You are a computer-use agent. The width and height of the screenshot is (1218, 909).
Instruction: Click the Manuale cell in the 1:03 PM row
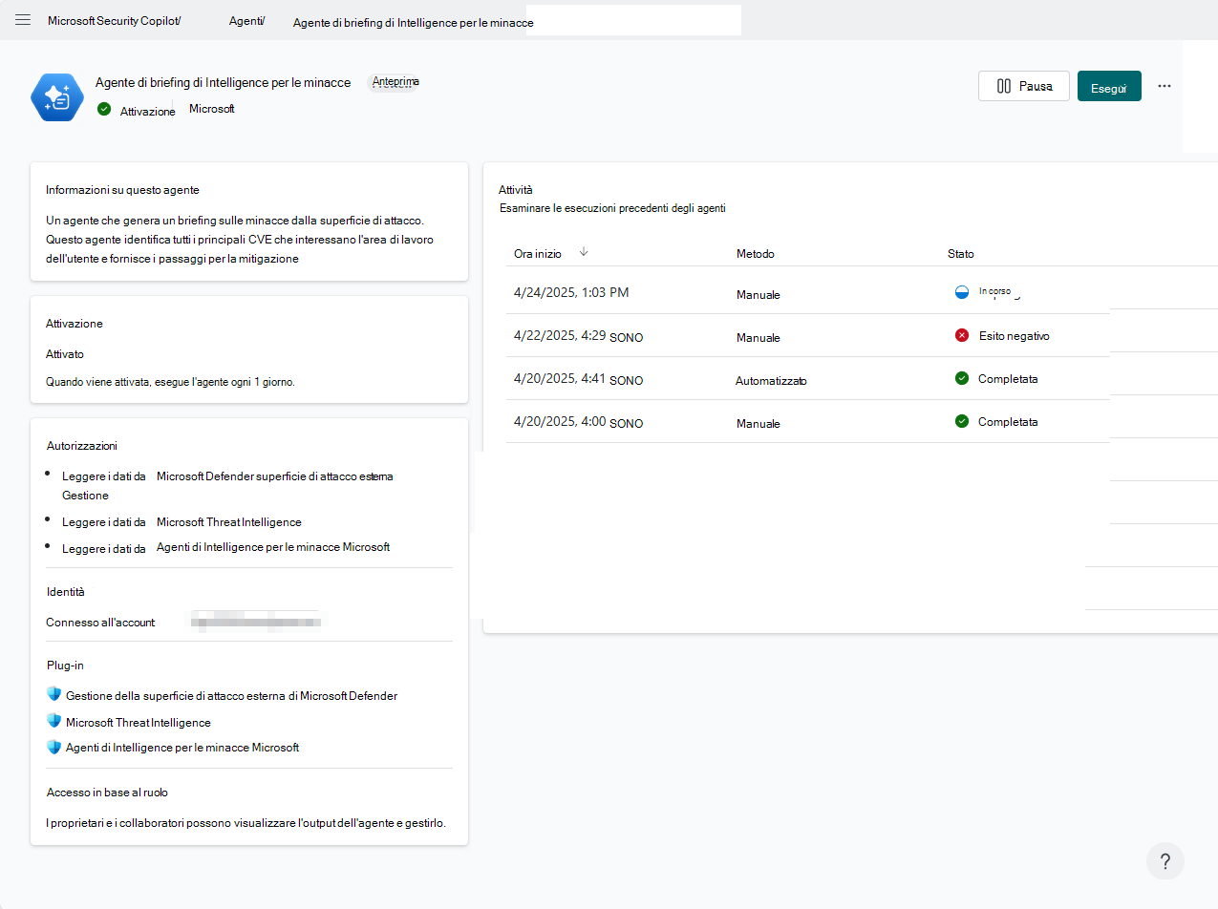[759, 295]
